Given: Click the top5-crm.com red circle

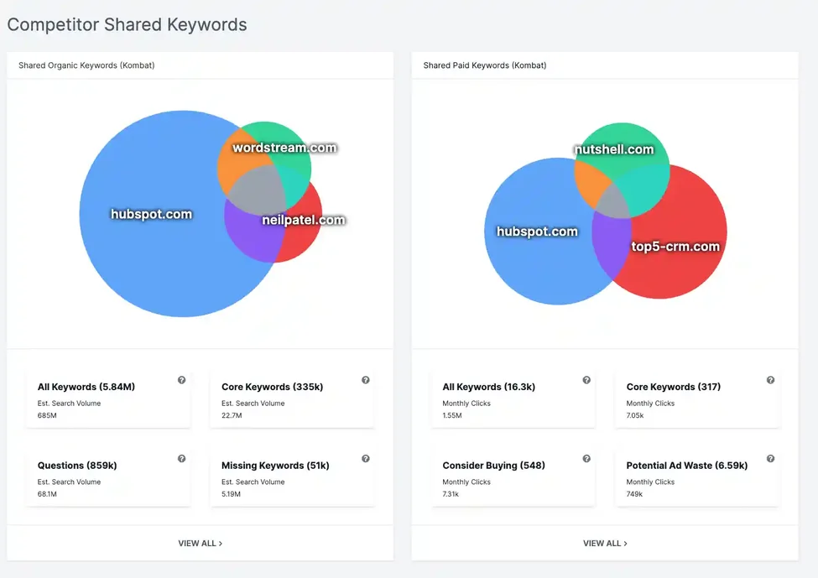Looking at the screenshot, I should [x=676, y=247].
